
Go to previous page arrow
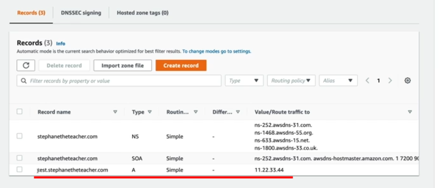pos(367,80)
